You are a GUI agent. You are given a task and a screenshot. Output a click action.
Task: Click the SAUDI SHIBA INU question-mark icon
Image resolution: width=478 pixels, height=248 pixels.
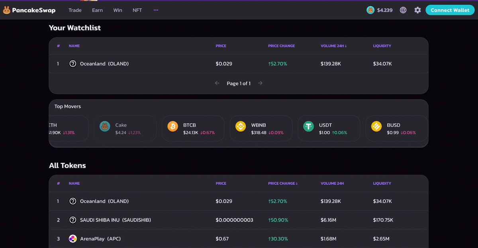click(x=72, y=220)
